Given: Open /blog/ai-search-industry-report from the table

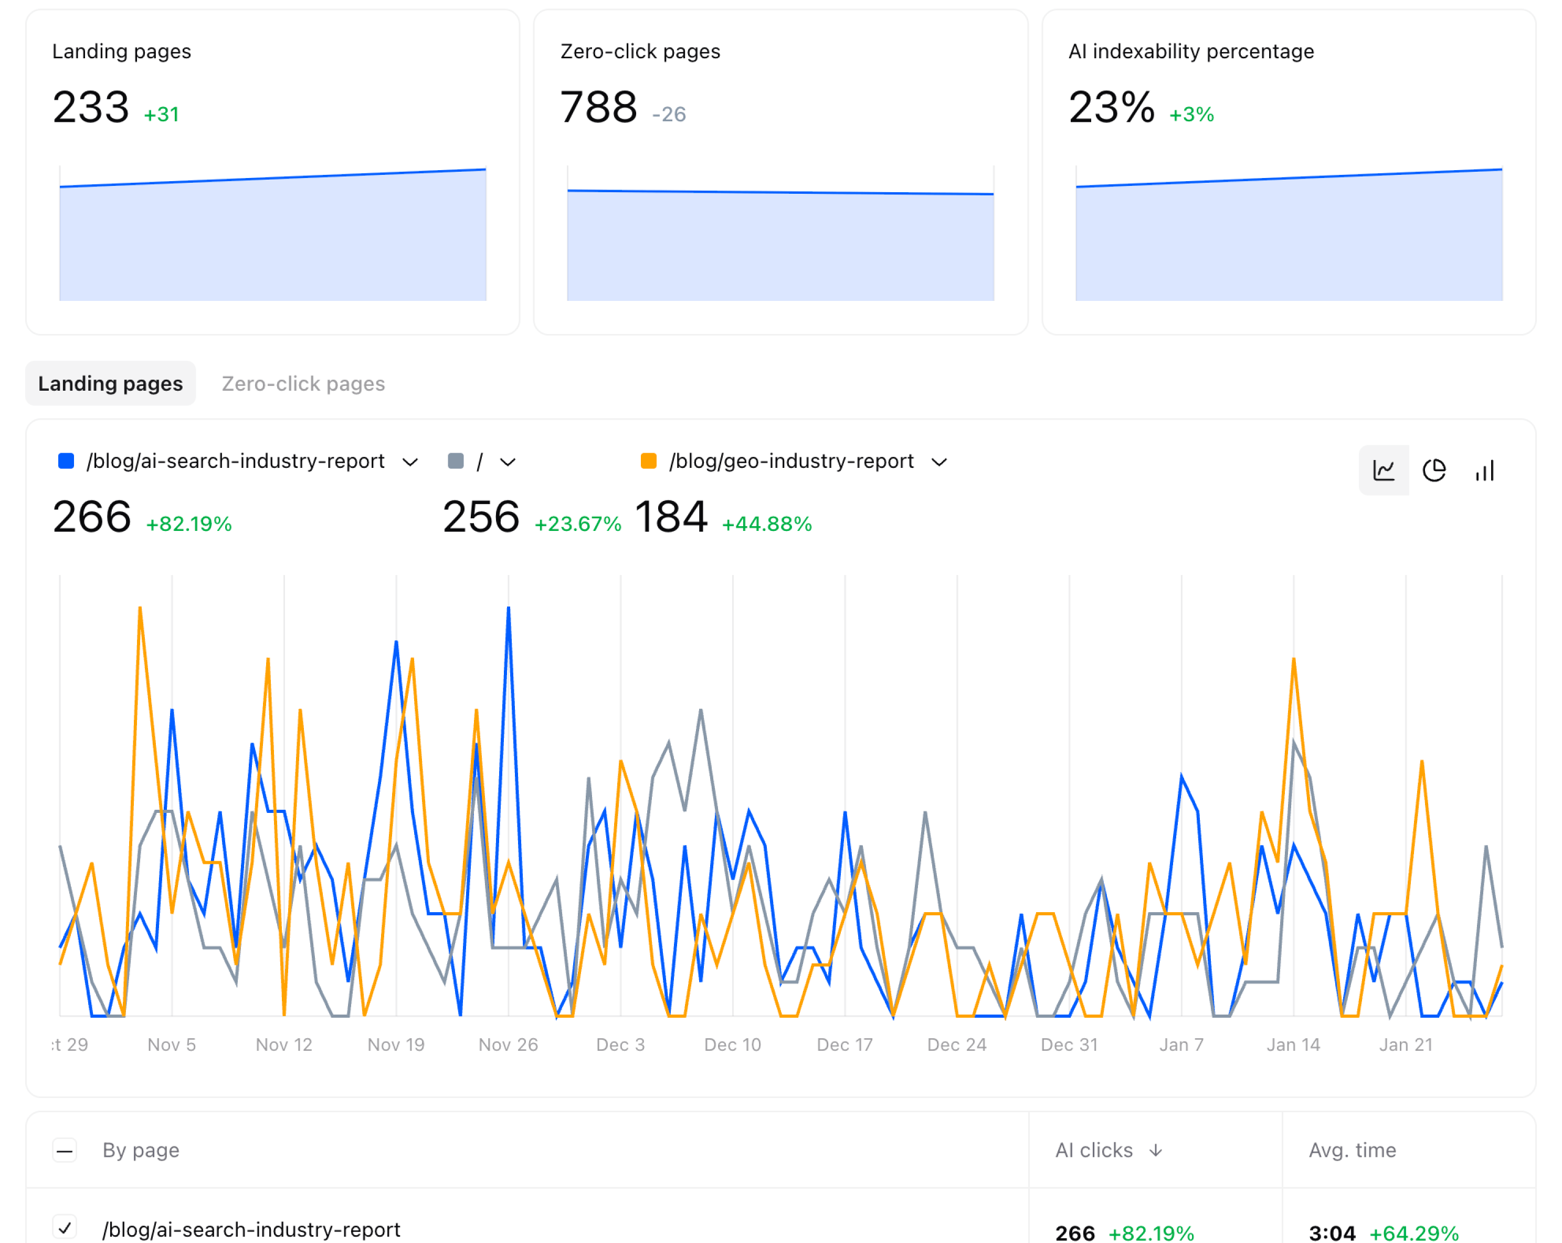Looking at the screenshot, I should pyautogui.click(x=251, y=1229).
